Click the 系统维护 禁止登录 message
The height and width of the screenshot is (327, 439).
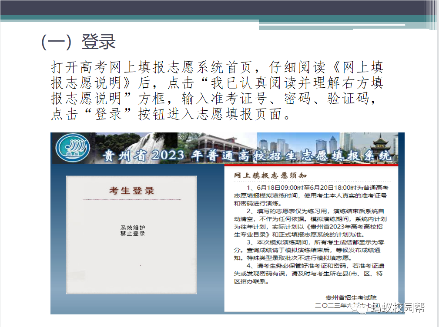click(x=133, y=231)
